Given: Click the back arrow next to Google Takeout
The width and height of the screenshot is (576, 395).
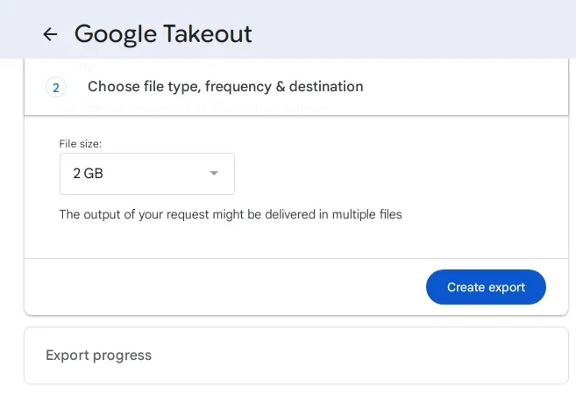Looking at the screenshot, I should pos(50,34).
